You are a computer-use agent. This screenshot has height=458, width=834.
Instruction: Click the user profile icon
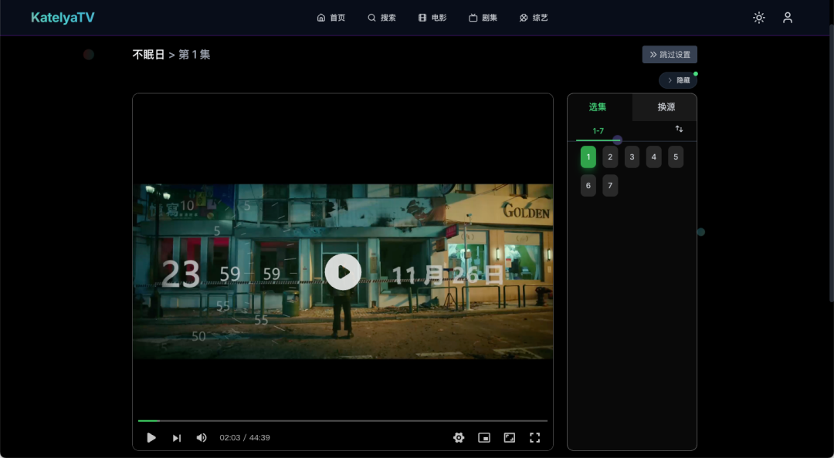click(788, 17)
